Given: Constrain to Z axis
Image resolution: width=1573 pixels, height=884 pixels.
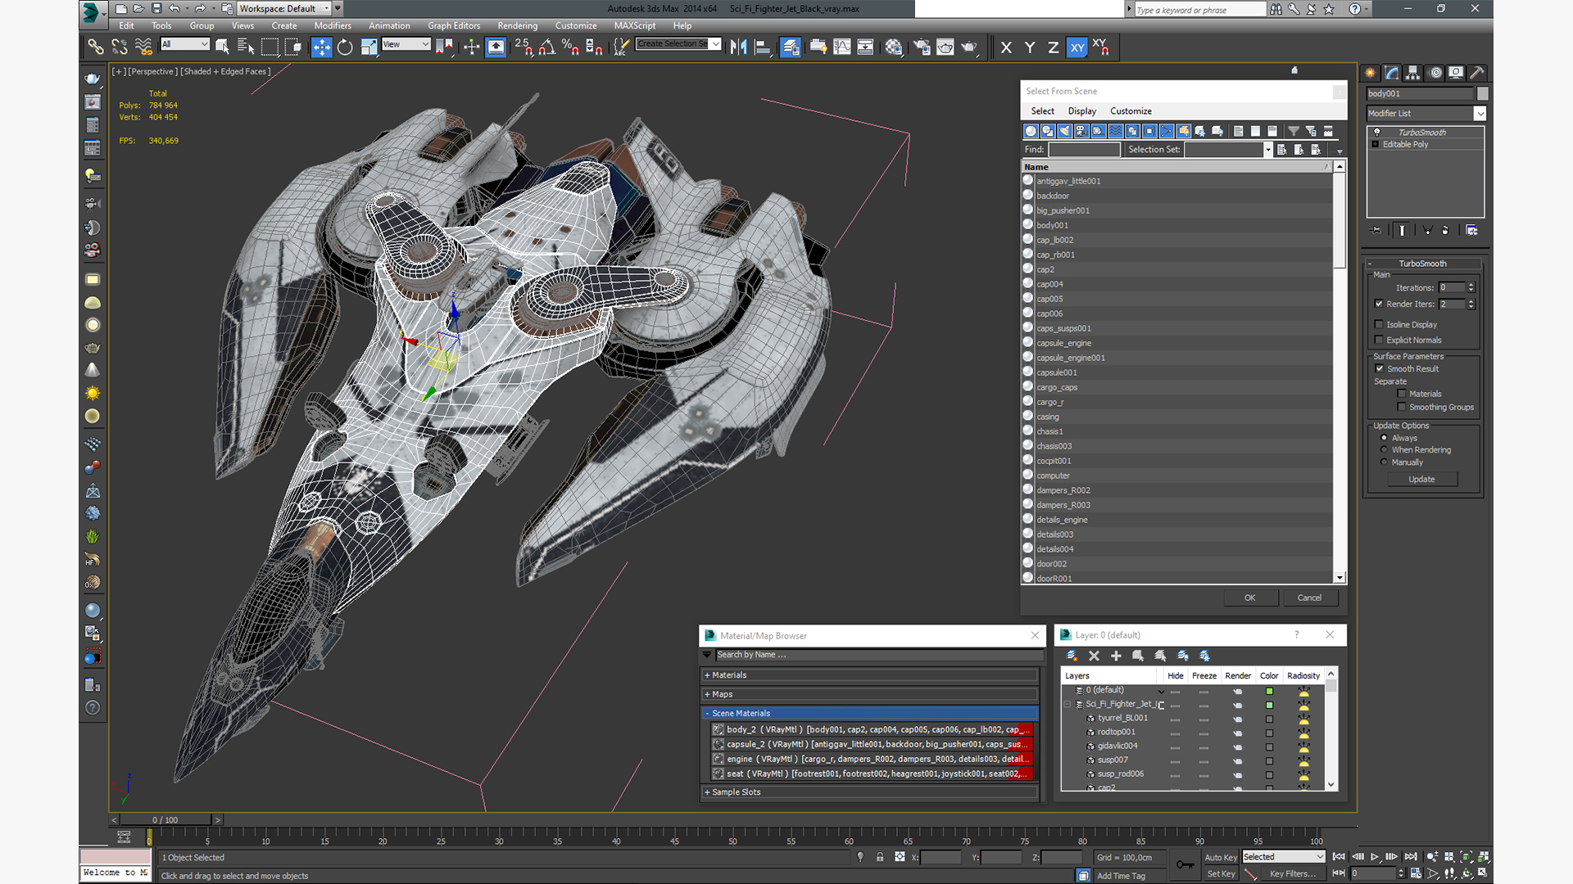Looking at the screenshot, I should [1054, 47].
